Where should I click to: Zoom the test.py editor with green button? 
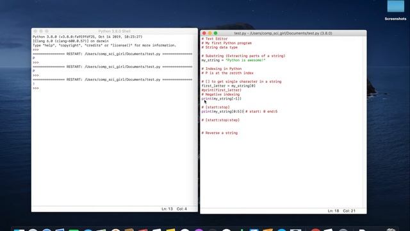(215, 33)
